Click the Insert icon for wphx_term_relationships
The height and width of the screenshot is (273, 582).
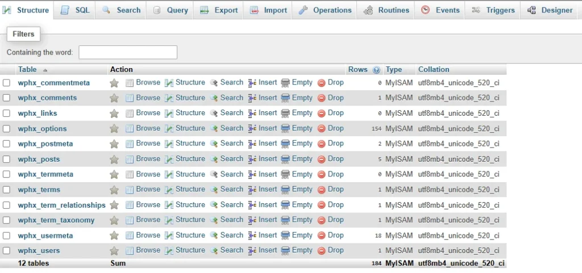252,205
